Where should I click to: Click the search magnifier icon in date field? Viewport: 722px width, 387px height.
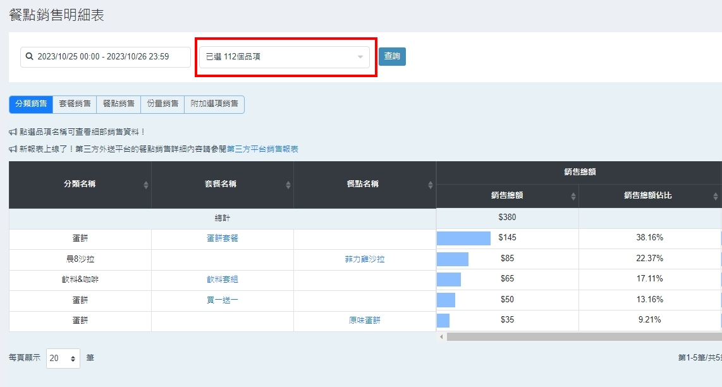coord(29,57)
